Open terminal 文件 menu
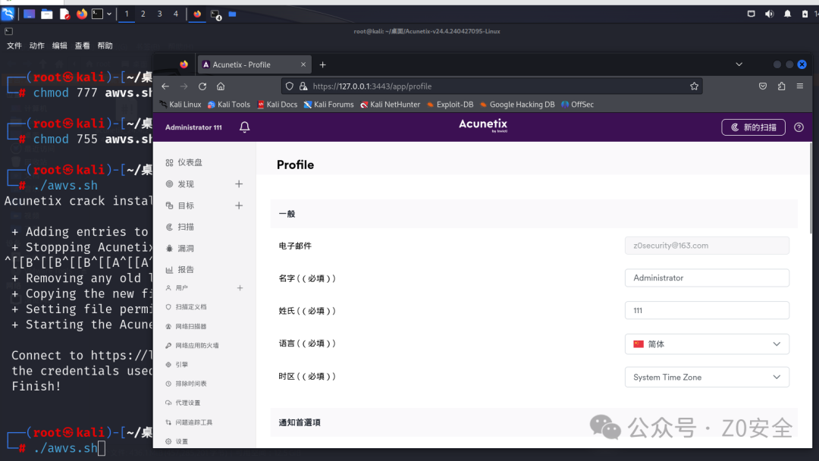819x461 pixels. coord(14,46)
